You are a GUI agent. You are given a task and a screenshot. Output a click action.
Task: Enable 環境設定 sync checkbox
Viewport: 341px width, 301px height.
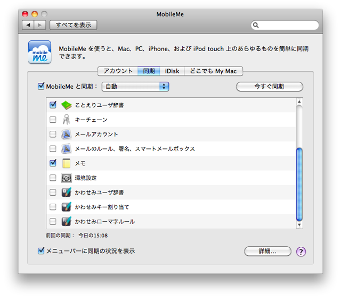53,178
